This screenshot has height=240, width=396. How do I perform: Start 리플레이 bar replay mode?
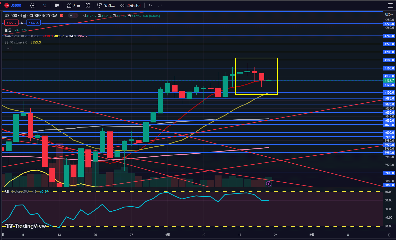(x=130, y=5)
